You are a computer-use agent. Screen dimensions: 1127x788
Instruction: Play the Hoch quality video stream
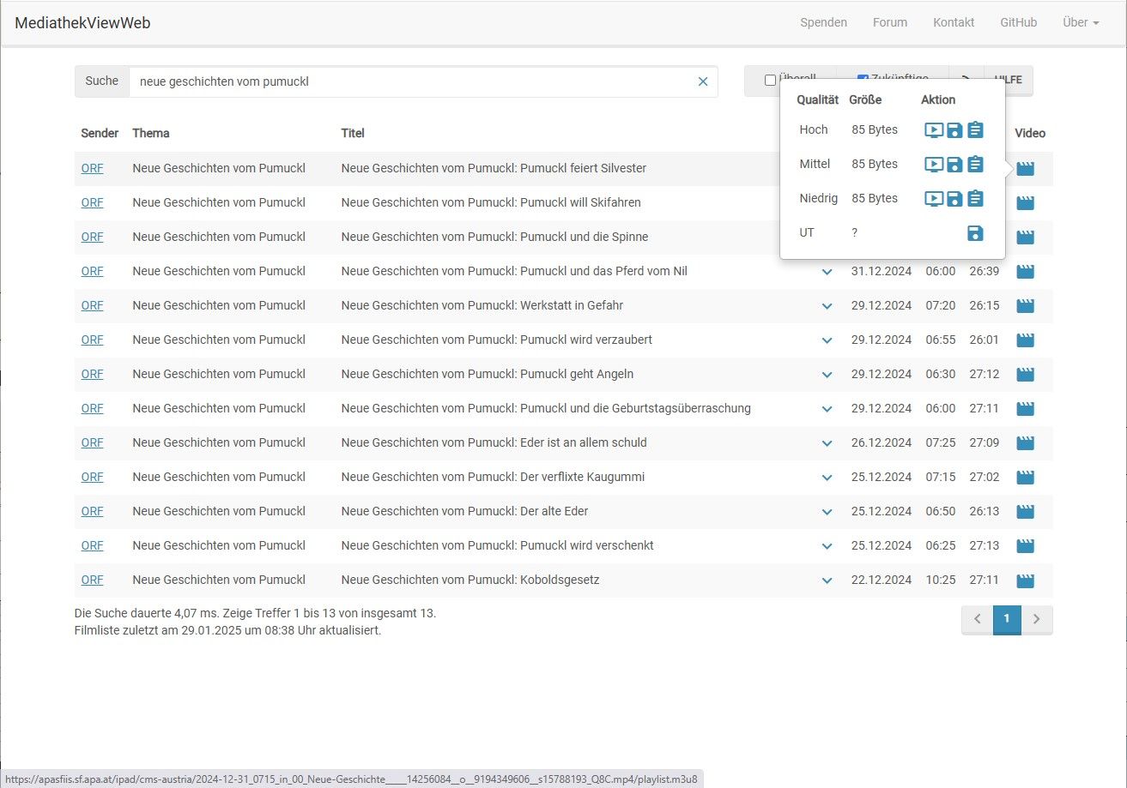coord(934,130)
